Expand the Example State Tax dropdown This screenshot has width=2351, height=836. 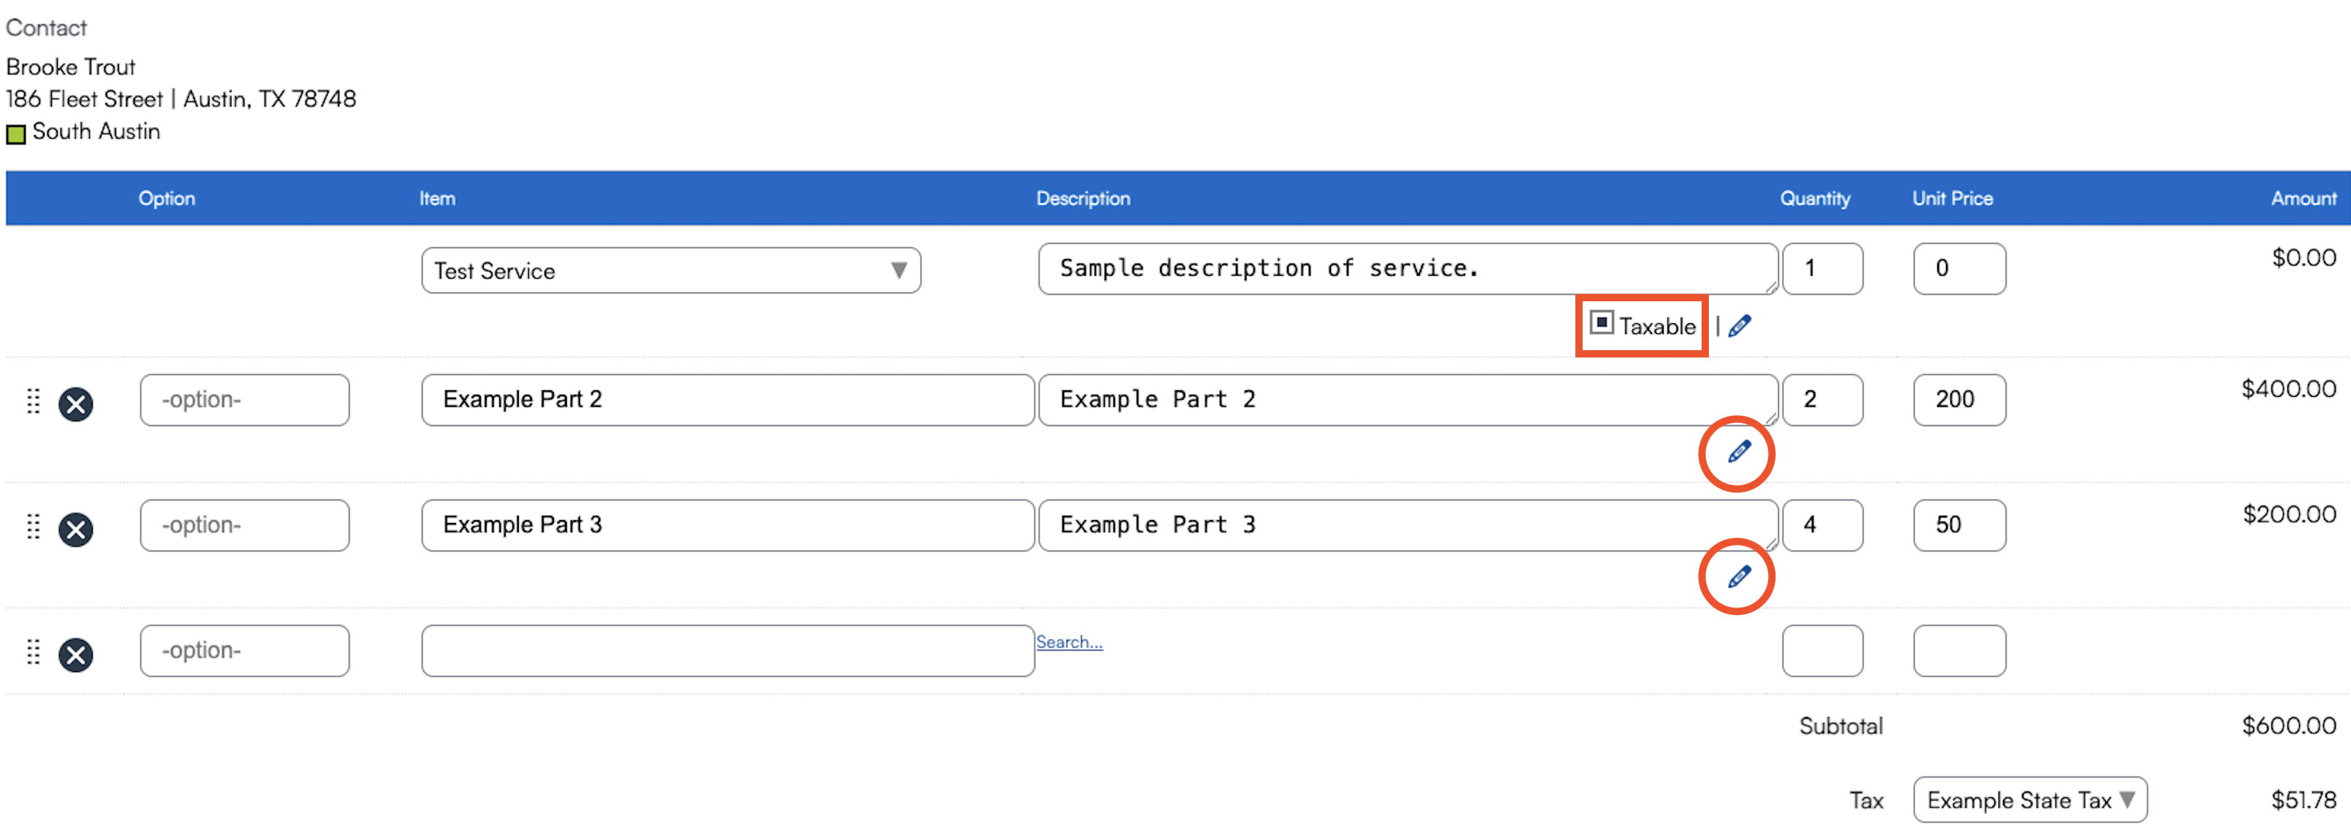click(2030, 800)
